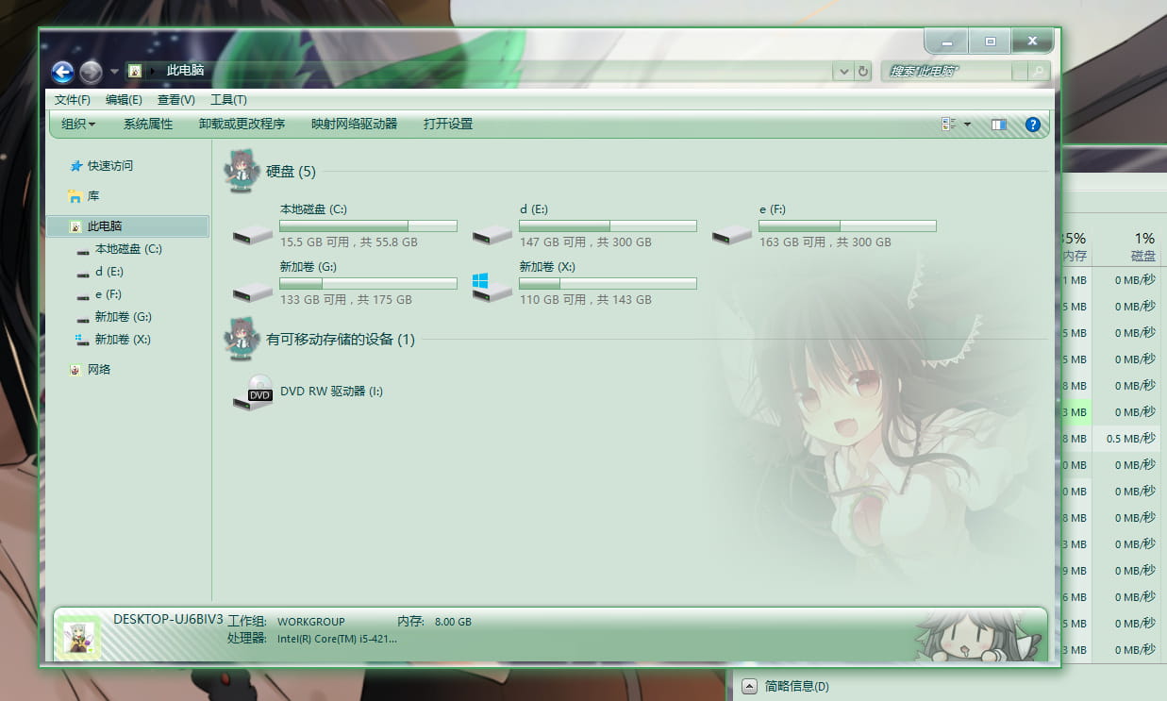Open 新加卷 (X:) with the Windows logo icon

484,282
